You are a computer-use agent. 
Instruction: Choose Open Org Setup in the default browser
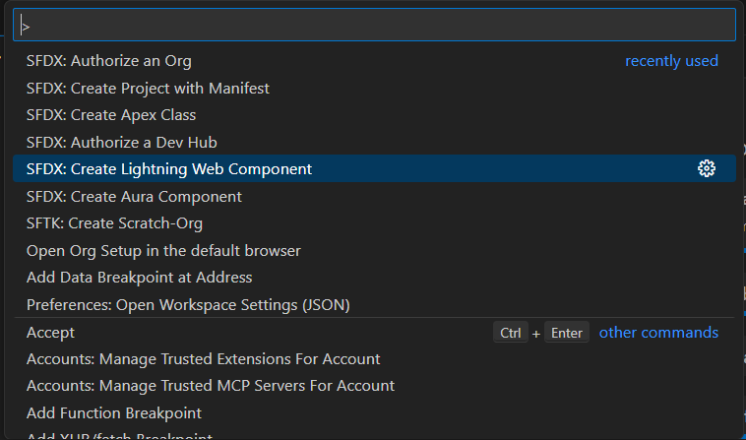coord(374,251)
